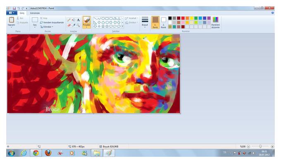Pick the yellow color swatch

192,18
